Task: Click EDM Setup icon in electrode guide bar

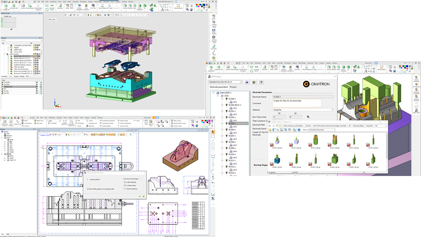Action: [x=417, y=111]
